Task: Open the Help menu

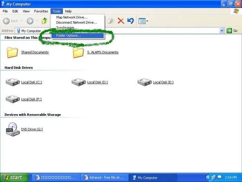Action: point(68,11)
